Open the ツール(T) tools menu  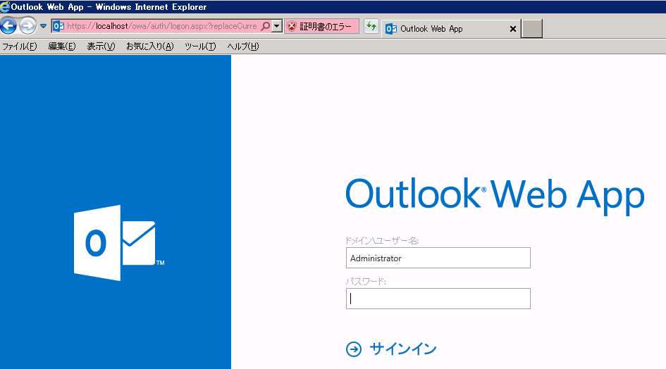tap(200, 46)
